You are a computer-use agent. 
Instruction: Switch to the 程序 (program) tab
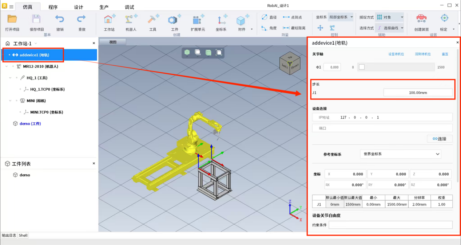pyautogui.click(x=53, y=7)
